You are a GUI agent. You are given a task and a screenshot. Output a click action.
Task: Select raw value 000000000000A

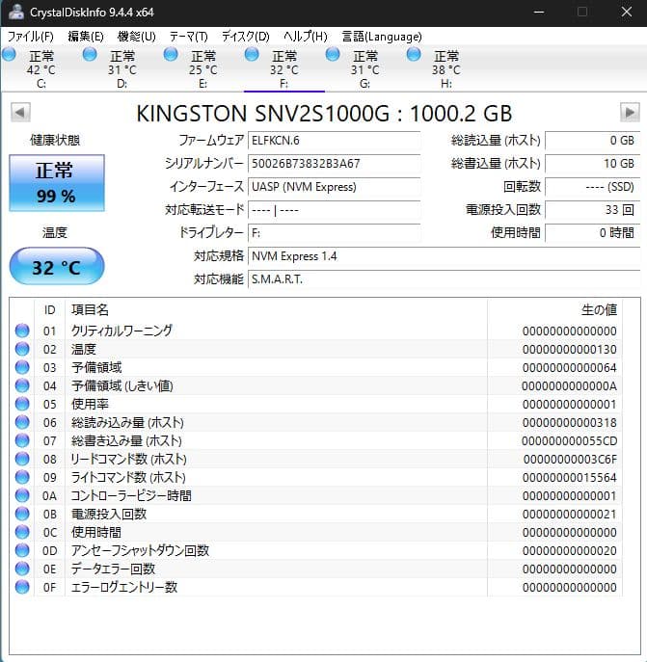pos(569,385)
